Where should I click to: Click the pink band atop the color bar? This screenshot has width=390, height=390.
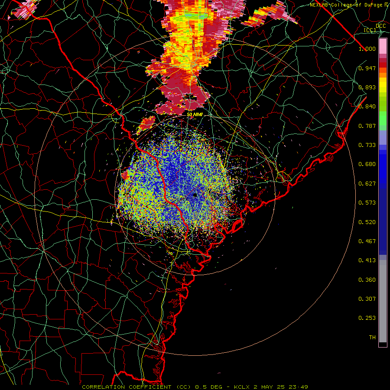point(383,46)
